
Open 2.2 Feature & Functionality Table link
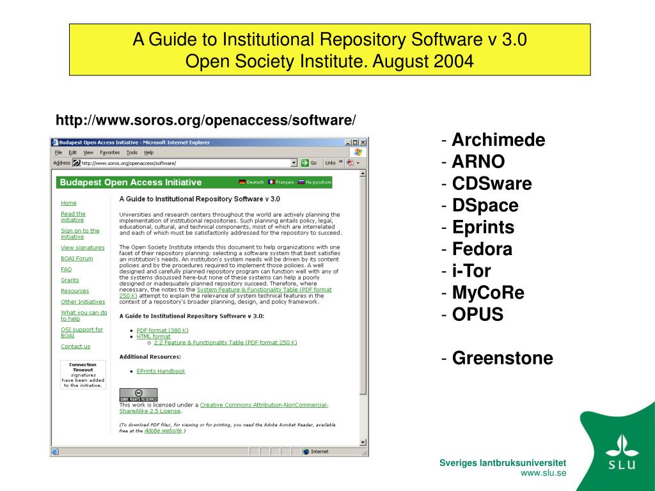coord(226,343)
